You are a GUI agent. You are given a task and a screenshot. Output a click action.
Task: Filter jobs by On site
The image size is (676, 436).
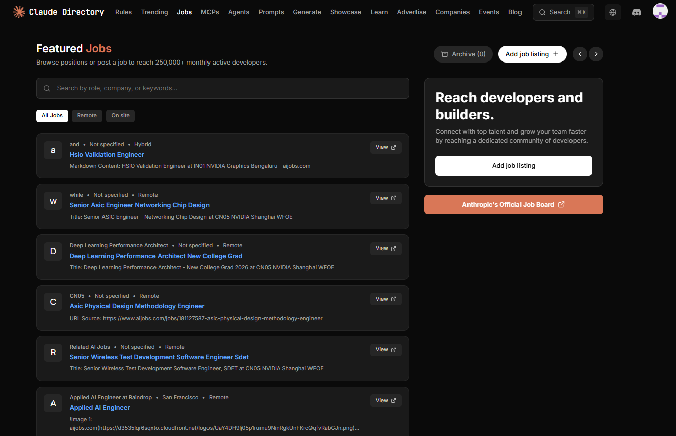(x=120, y=116)
